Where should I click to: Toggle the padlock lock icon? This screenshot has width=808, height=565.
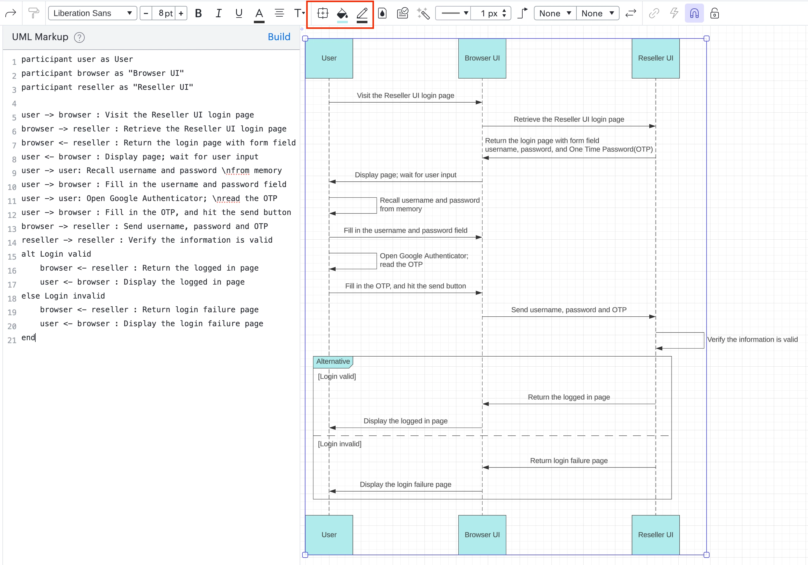714,13
